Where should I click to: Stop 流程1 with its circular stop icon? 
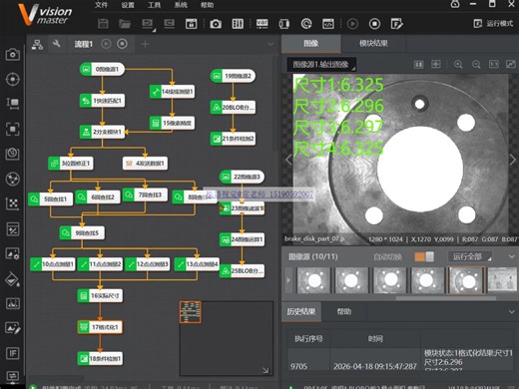tap(123, 44)
